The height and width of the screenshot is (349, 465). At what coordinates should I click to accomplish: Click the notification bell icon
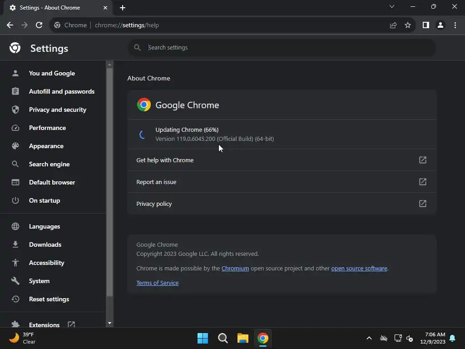[453, 338]
